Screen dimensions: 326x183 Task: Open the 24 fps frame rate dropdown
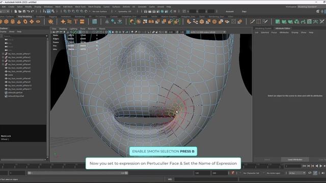pos(297,173)
